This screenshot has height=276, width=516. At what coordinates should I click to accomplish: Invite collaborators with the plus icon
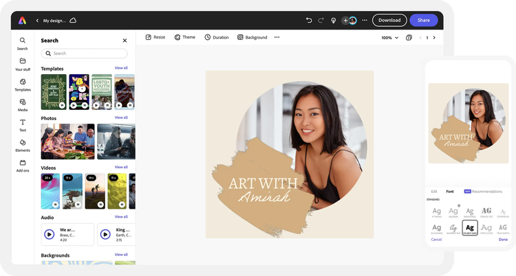pyautogui.click(x=345, y=21)
